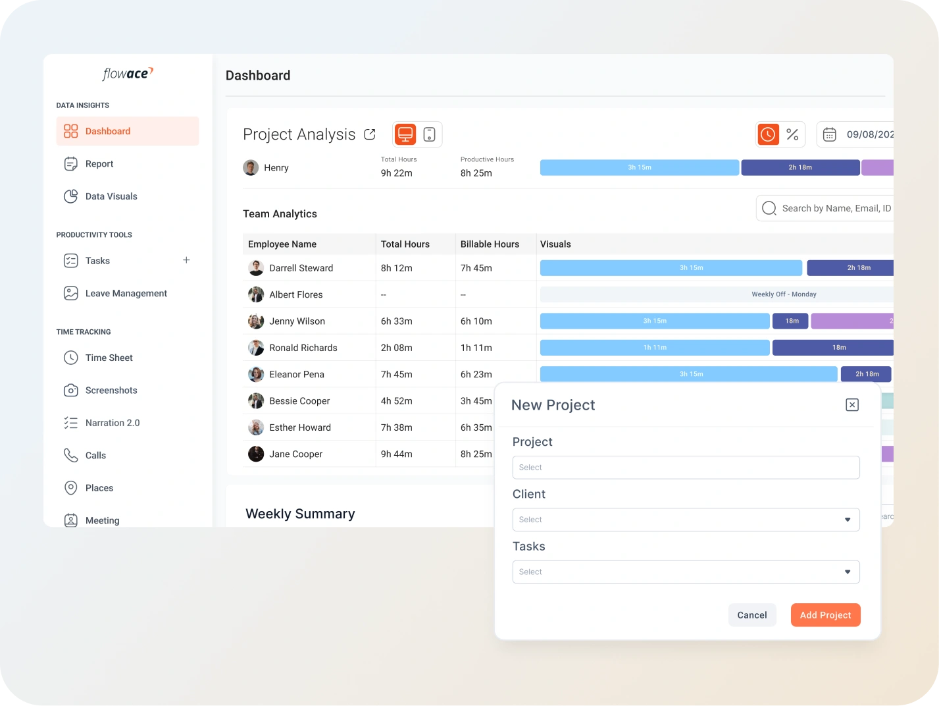Click plus icon next to Tasks
Viewport: 939px width, 706px height.
click(186, 260)
